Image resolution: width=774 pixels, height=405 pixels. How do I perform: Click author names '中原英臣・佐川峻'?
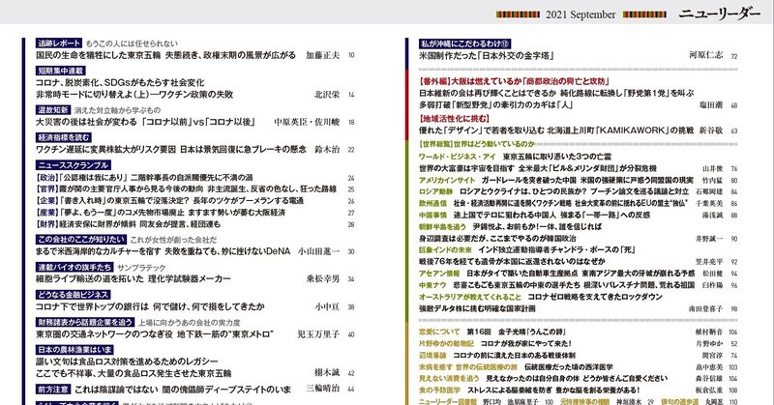point(307,122)
